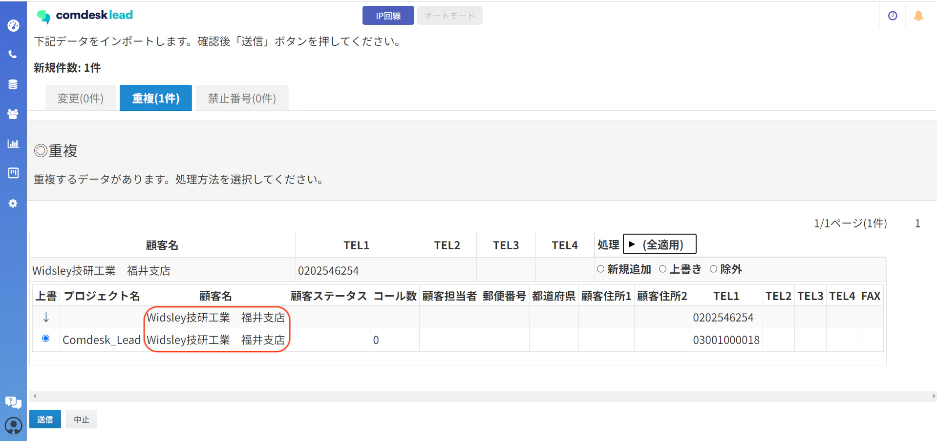The width and height of the screenshot is (937, 441).
Task: Expand the 全適用 apply-all dropdown
Action: pos(660,244)
